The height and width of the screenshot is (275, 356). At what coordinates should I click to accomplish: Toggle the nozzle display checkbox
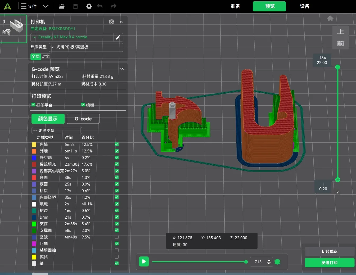click(x=83, y=105)
